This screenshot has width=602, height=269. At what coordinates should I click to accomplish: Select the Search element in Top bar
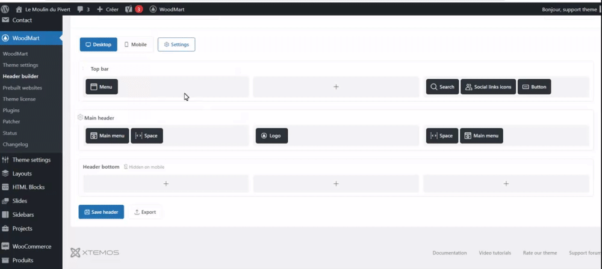[442, 87]
